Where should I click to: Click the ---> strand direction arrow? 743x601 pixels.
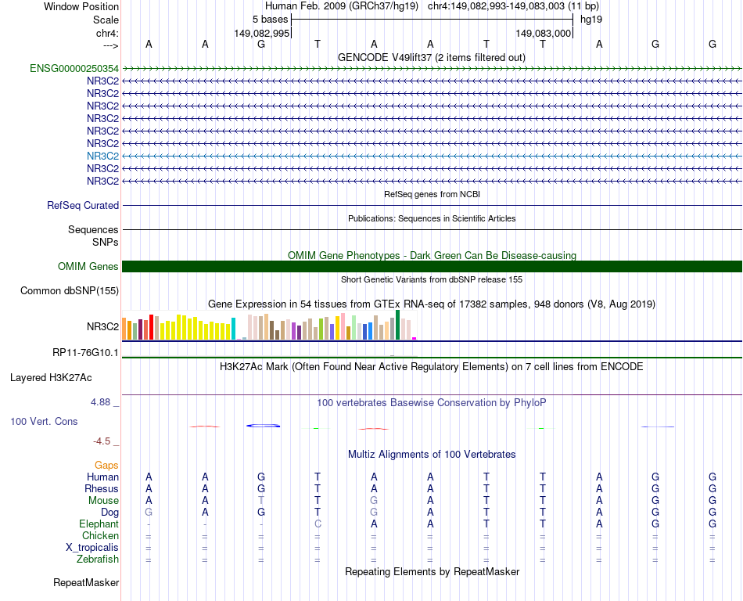pos(111,45)
